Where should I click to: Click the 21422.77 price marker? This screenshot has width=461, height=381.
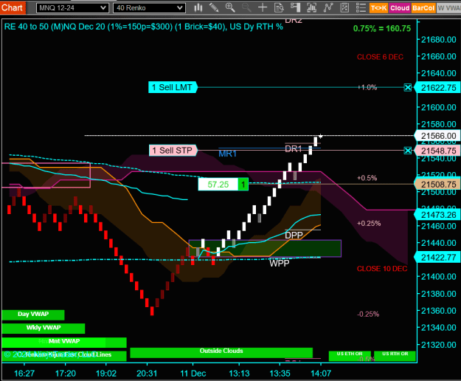coord(438,258)
